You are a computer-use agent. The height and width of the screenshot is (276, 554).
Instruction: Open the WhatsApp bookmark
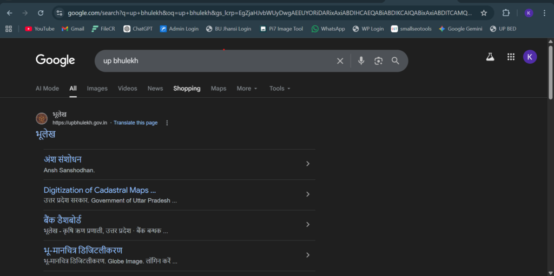(x=328, y=29)
